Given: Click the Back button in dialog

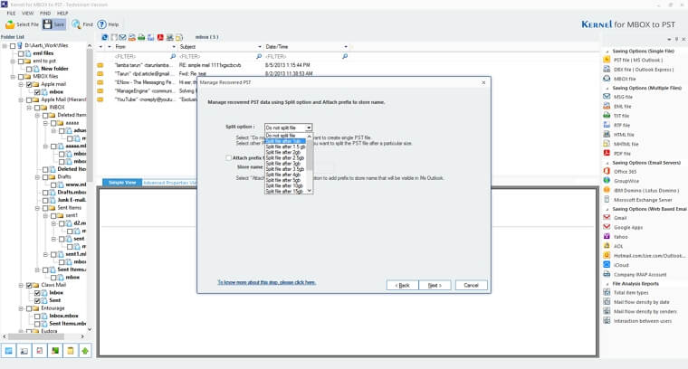Looking at the screenshot, I should [x=402, y=285].
